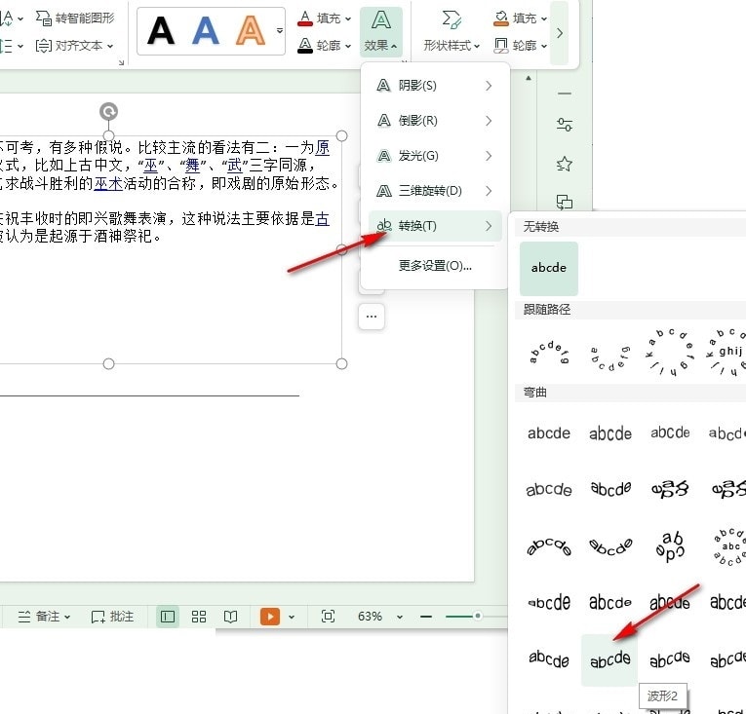Click the zoom out minus button

pyautogui.click(x=426, y=617)
